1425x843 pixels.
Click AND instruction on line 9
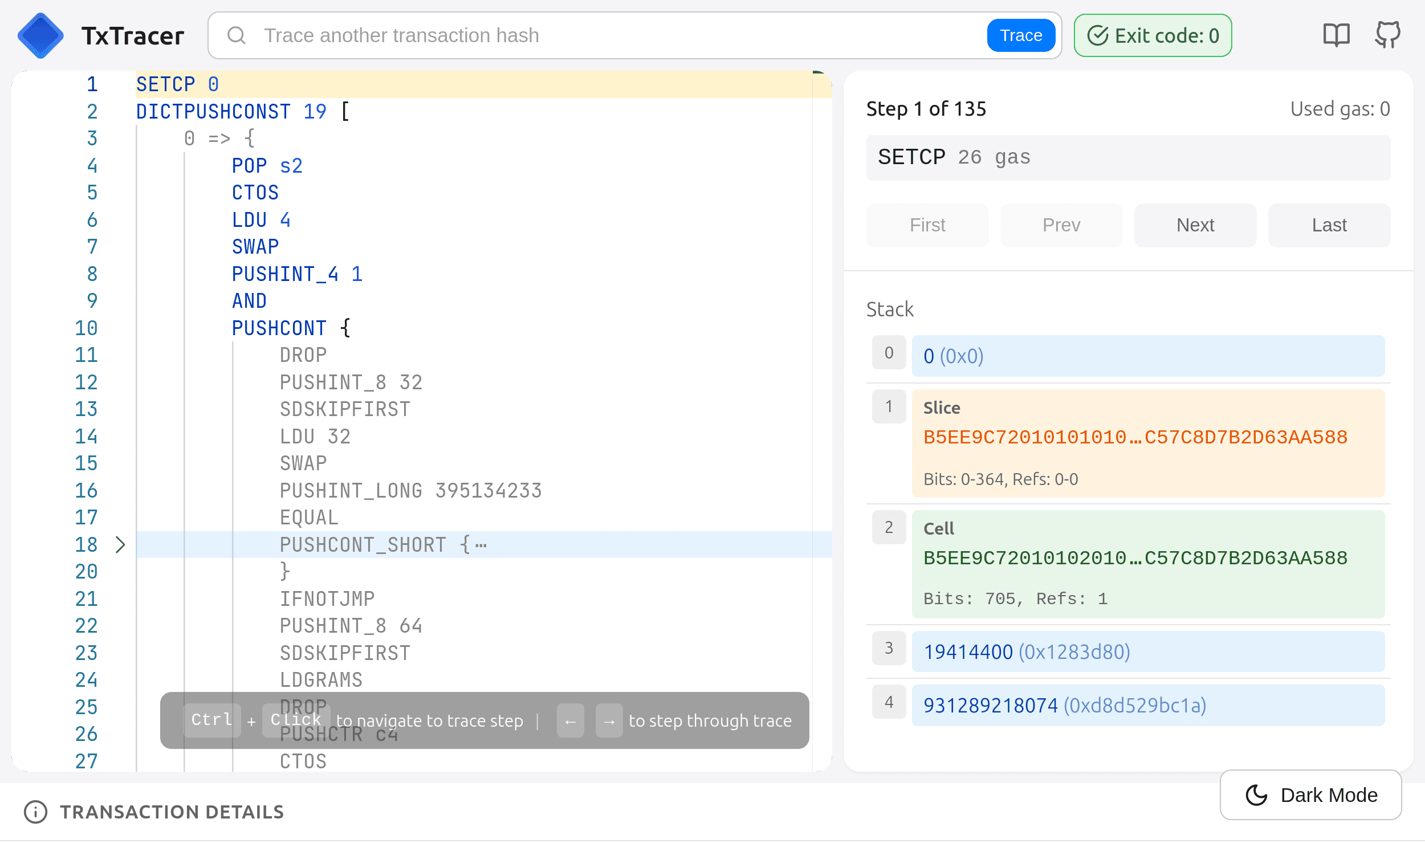coord(249,301)
